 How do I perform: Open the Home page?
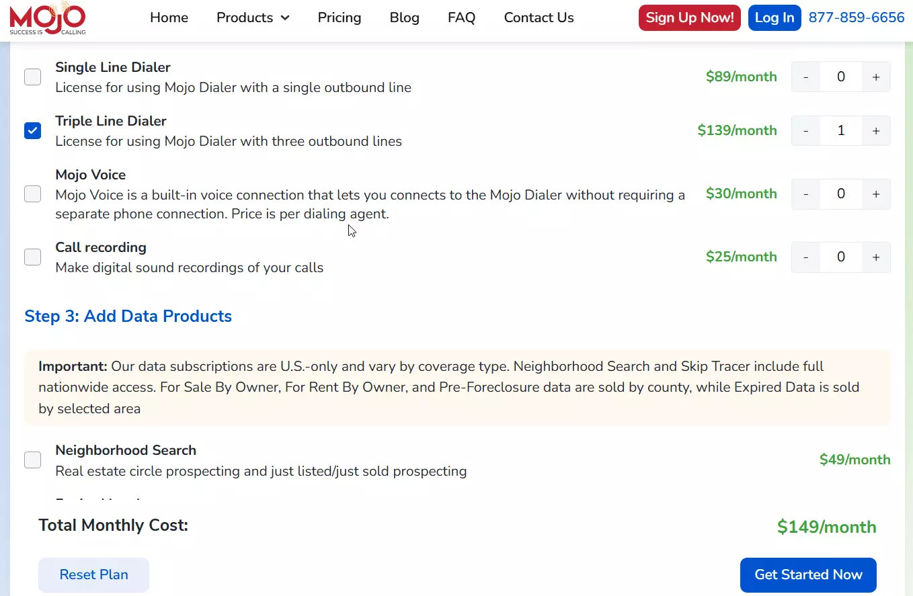[x=169, y=17]
